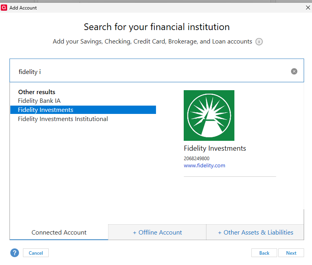Click the 'Other results' section header

[36, 92]
